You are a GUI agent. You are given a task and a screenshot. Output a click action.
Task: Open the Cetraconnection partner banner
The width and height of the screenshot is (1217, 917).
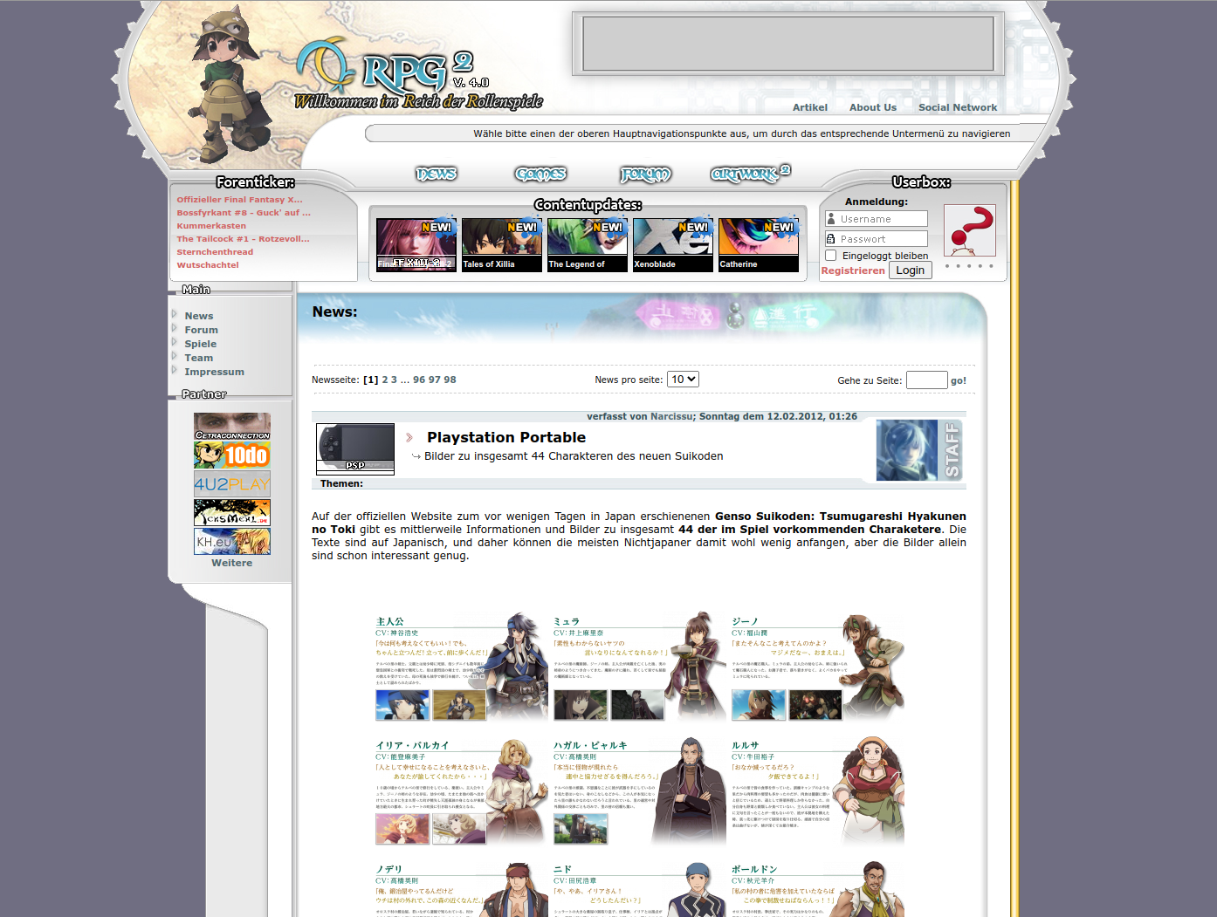(x=231, y=427)
